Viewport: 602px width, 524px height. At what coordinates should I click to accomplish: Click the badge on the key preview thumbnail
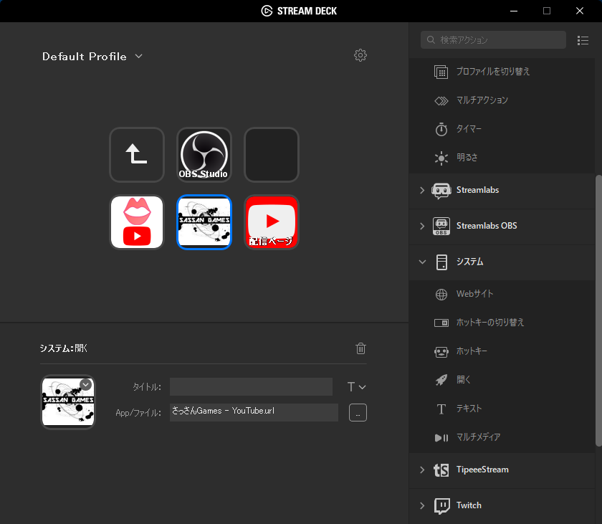pos(85,384)
